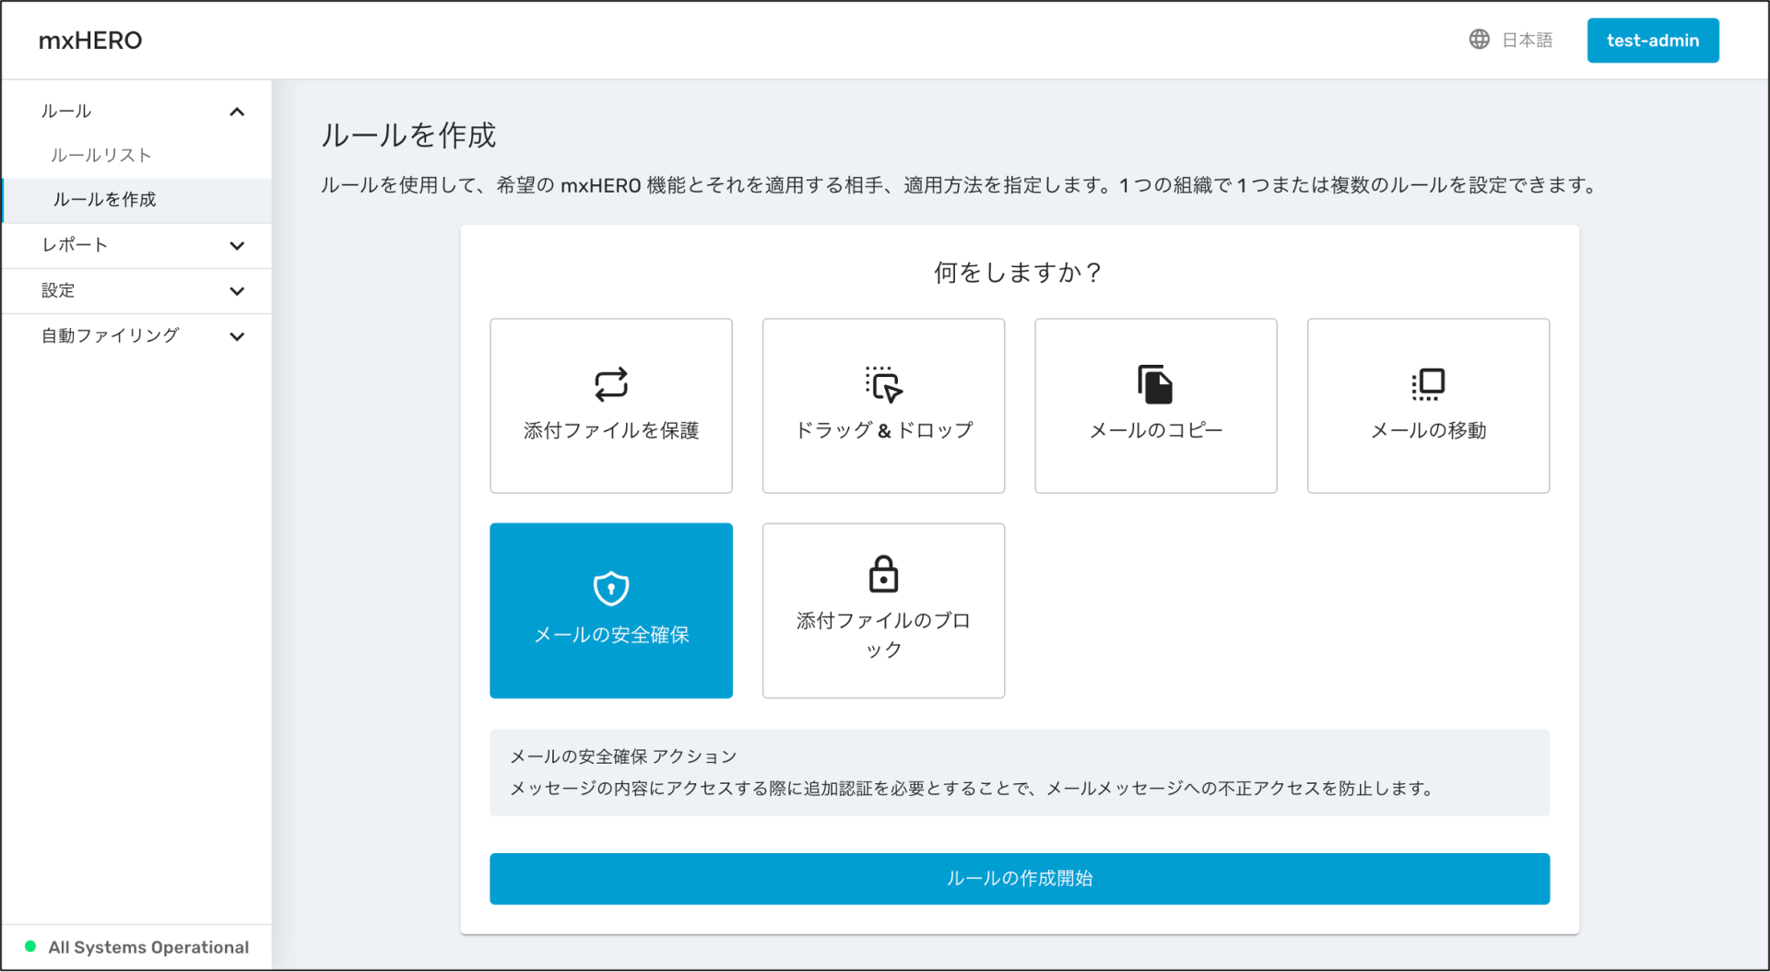Image resolution: width=1770 pixels, height=972 pixels.
Task: Select the 添付ファイルを保護 attachment protection icon
Action: tap(610, 384)
